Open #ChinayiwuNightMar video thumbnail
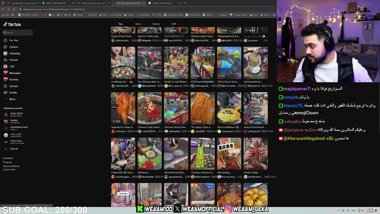Image resolution: width=380 pixels, height=214 pixels. [x=202, y=63]
